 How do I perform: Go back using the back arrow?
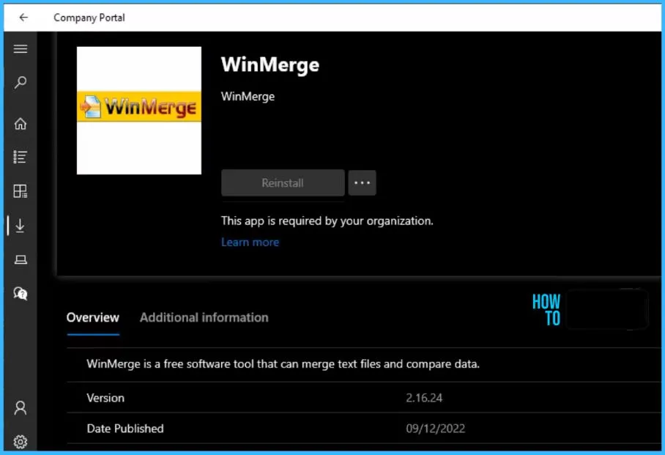click(23, 18)
